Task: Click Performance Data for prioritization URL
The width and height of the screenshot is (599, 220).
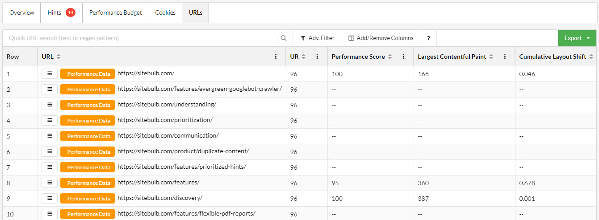Action: pos(88,121)
